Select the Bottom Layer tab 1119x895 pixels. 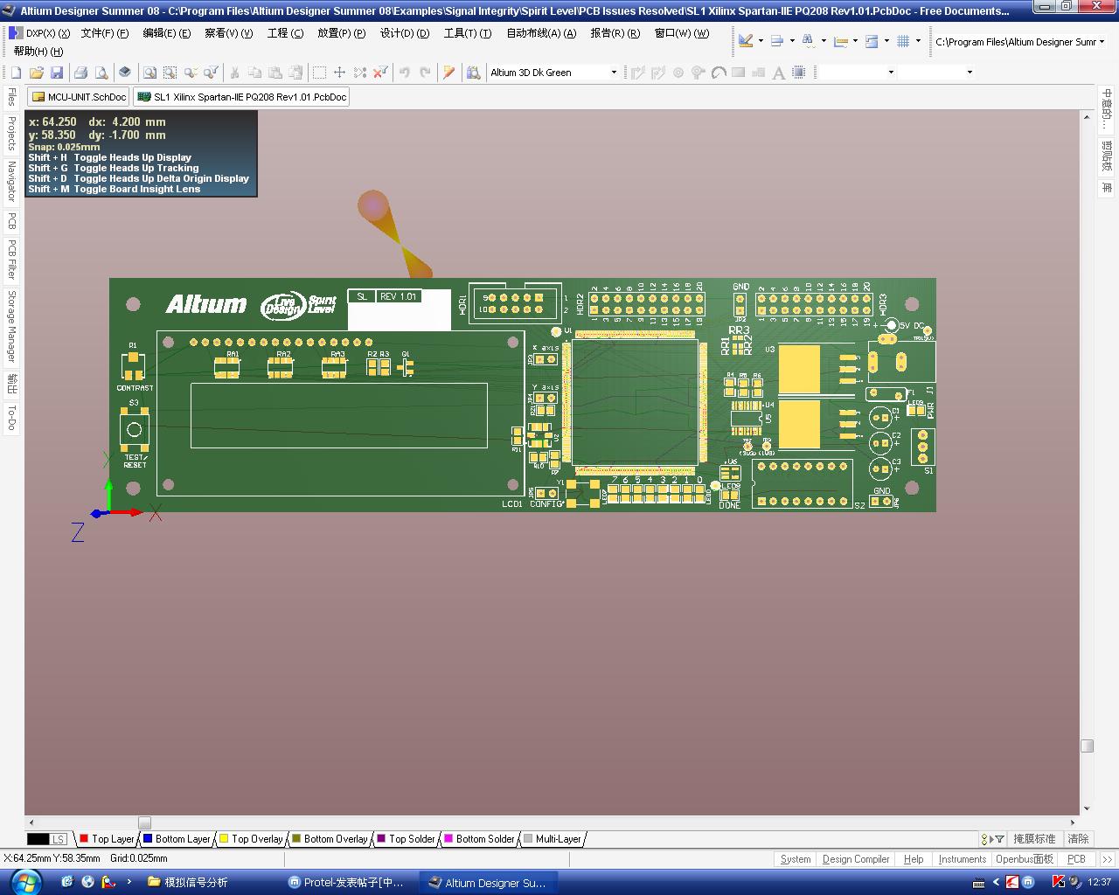[x=177, y=839]
